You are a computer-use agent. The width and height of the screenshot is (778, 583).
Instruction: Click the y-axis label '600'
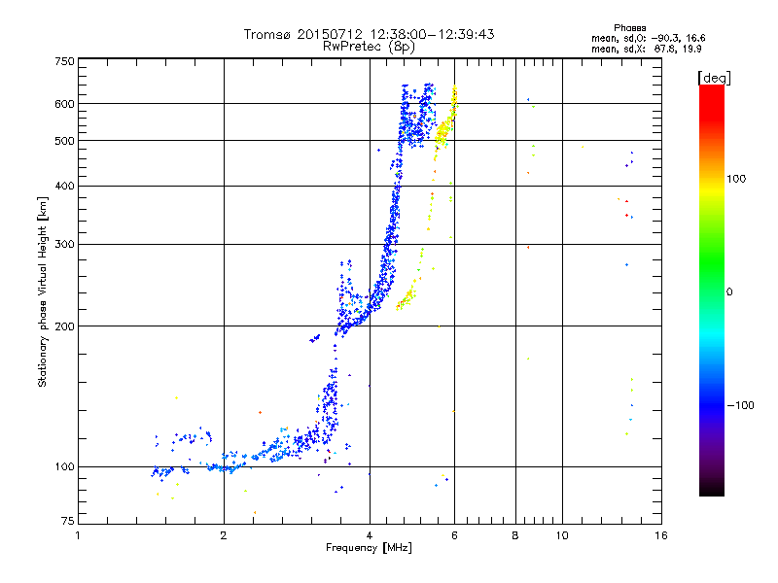64,104
